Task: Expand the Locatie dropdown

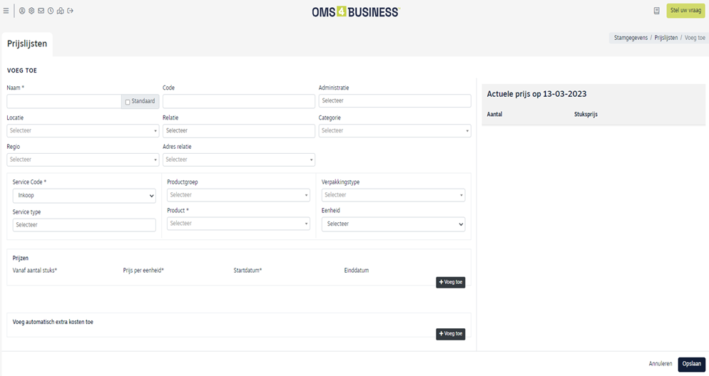Action: tap(83, 131)
